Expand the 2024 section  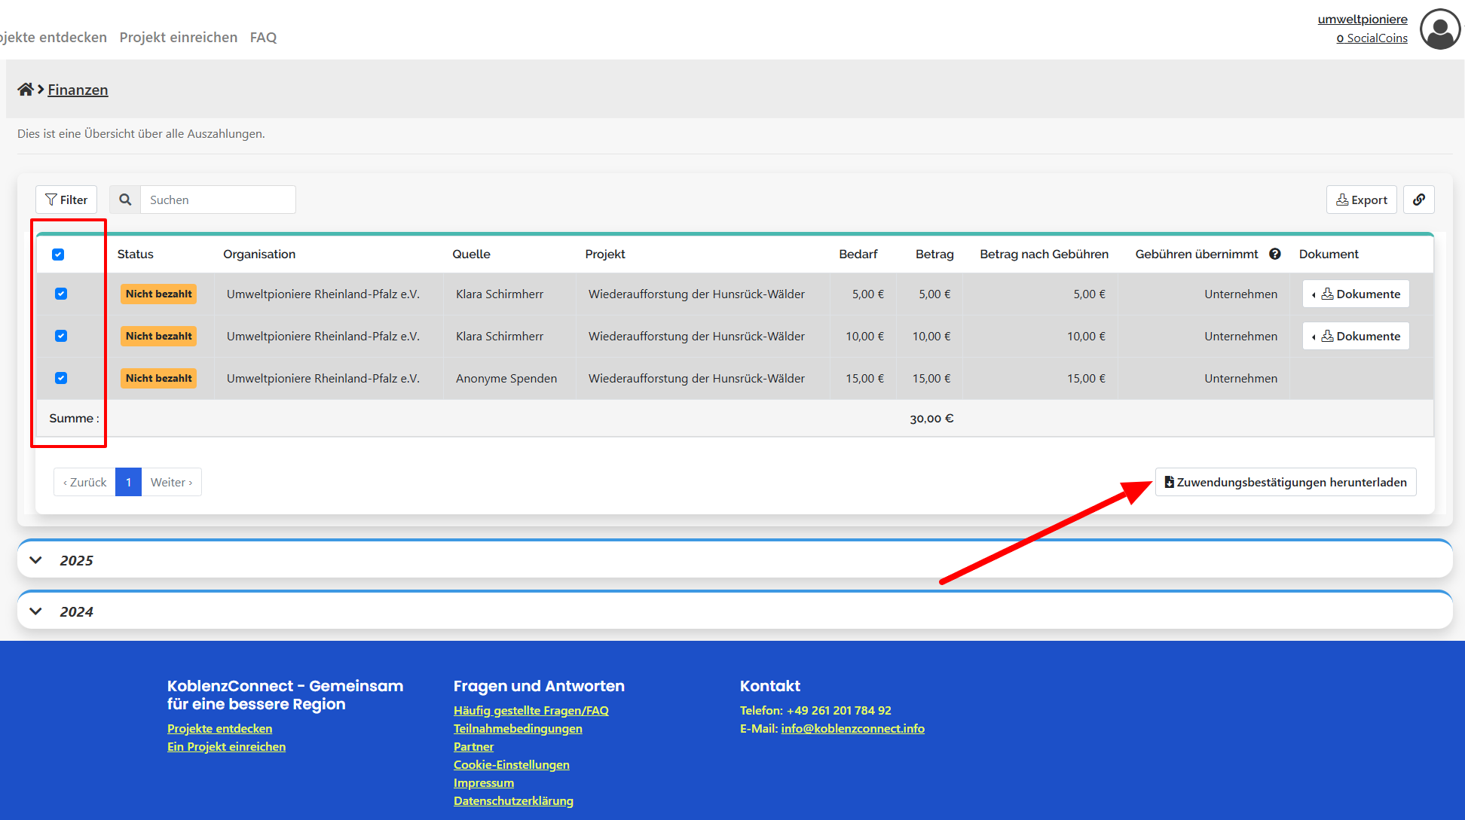35,611
